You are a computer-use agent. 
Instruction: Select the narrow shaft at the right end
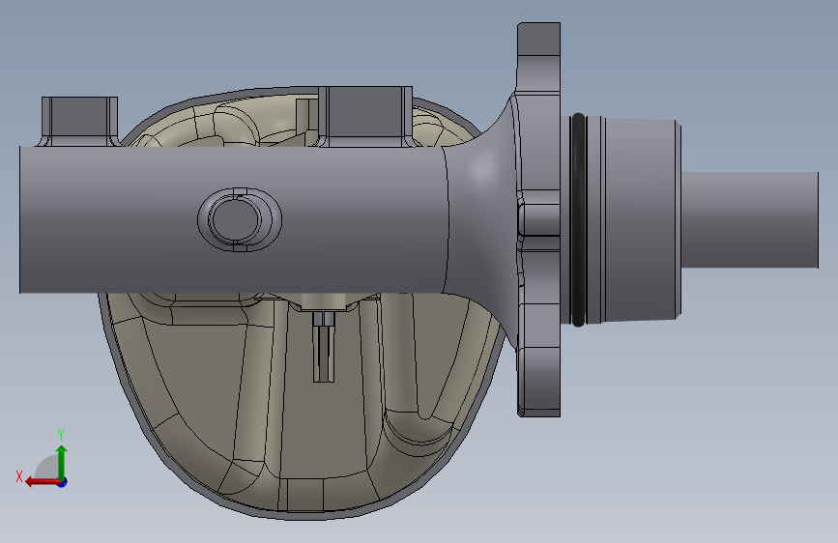[750, 219]
